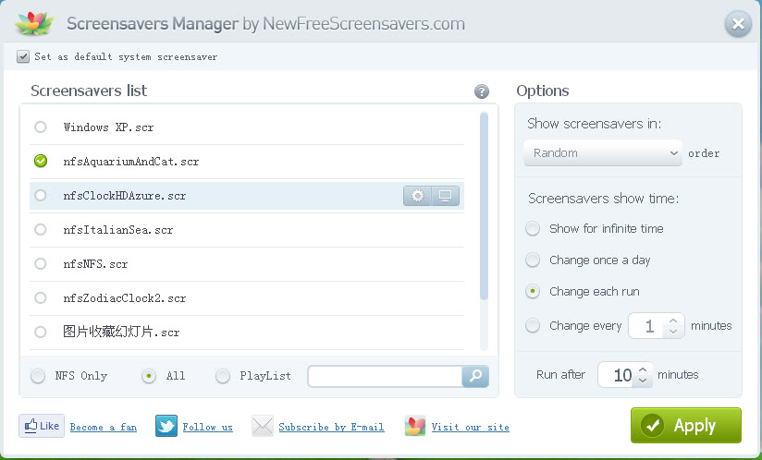
Task: Toggle Set as default system screensaver
Action: [23, 56]
